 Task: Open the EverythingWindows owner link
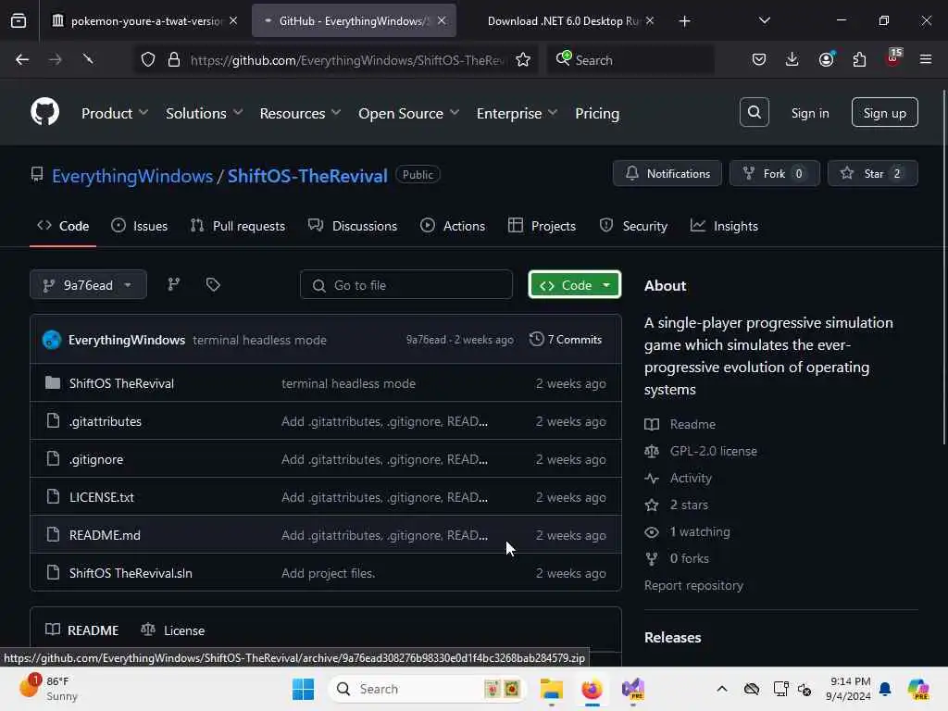coord(132,176)
